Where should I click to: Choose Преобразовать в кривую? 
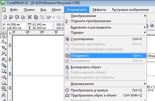point(105,90)
